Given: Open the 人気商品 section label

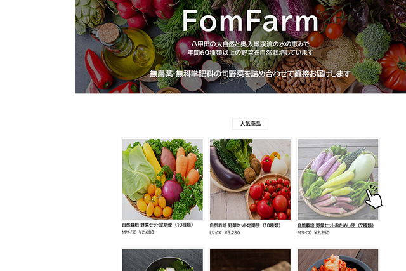Looking at the screenshot, I should pyautogui.click(x=250, y=124).
